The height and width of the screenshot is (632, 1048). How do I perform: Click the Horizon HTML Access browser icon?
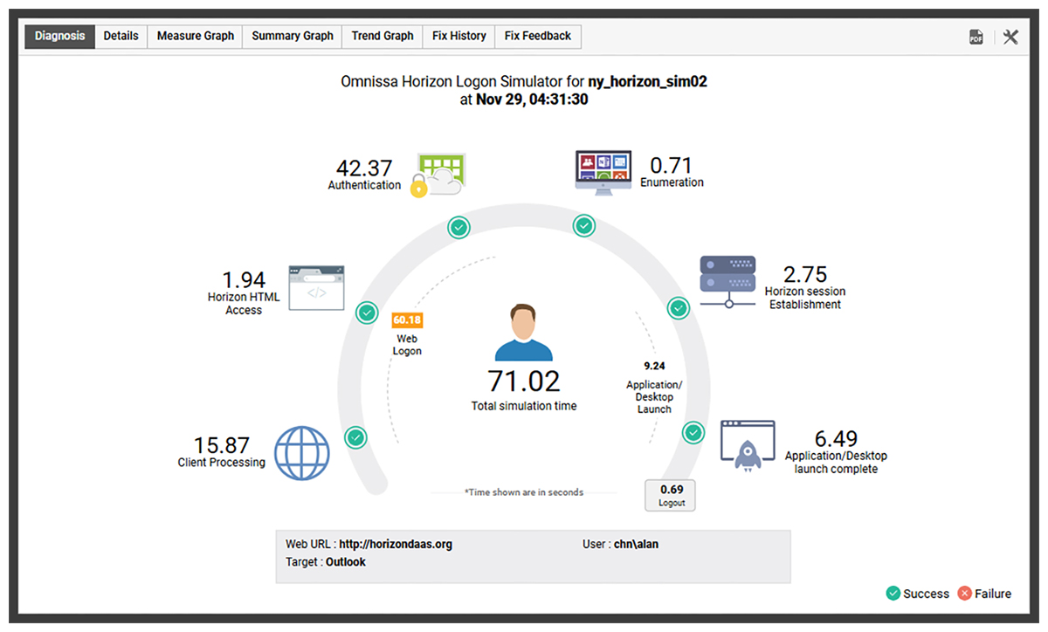316,287
